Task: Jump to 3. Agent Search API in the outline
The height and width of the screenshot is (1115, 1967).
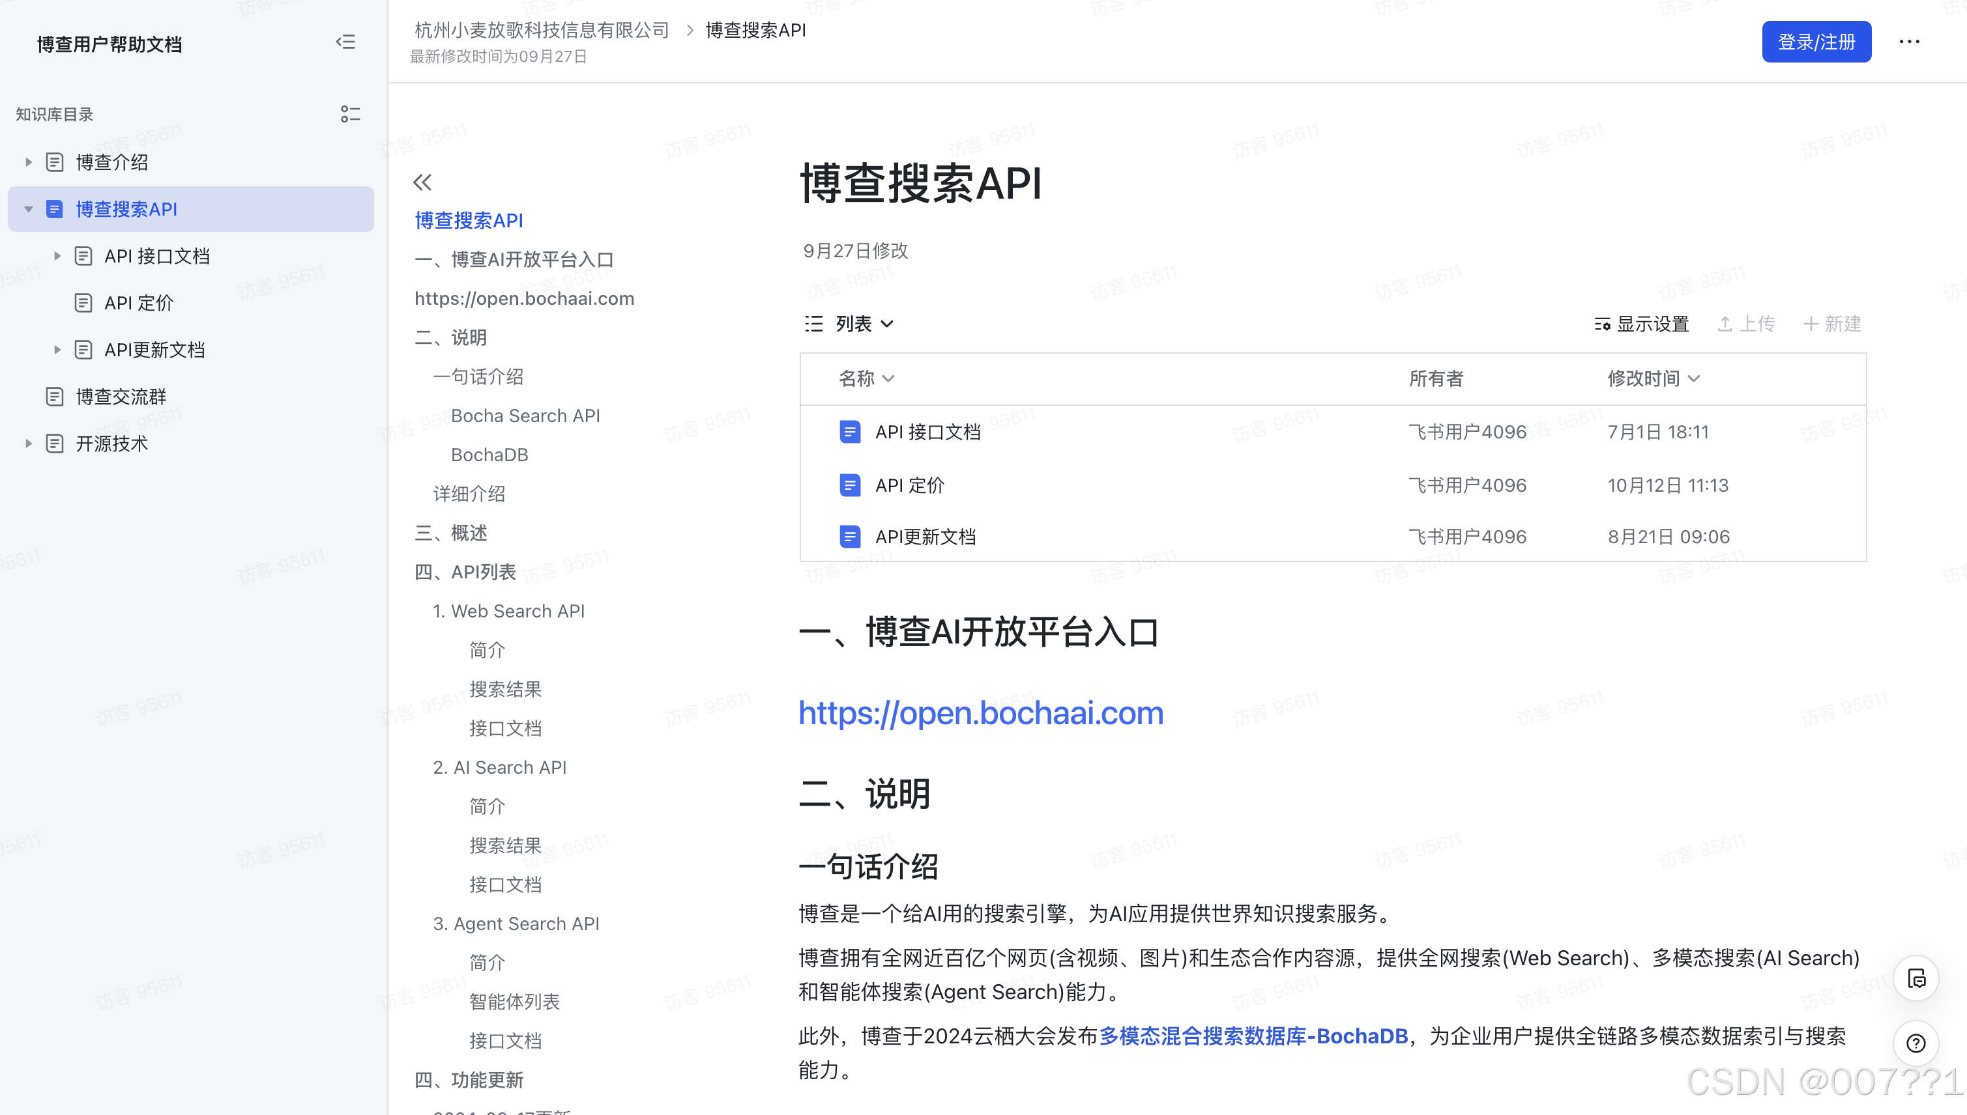Action: pyautogui.click(x=516, y=924)
